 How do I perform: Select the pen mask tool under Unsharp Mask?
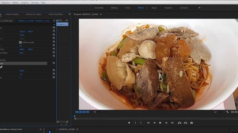1,67
